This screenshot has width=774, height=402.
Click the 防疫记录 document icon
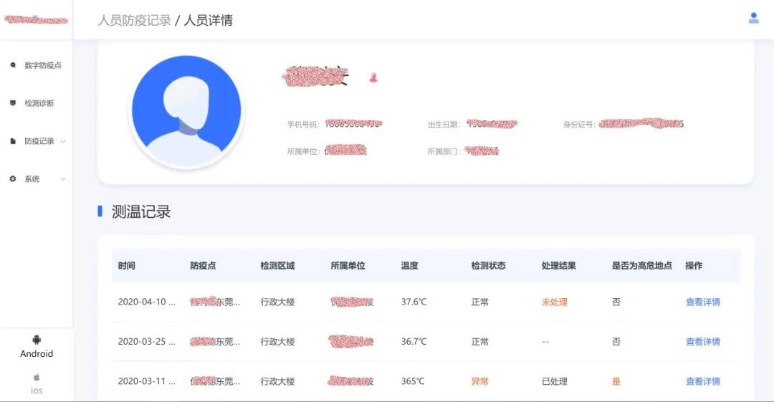coord(13,141)
